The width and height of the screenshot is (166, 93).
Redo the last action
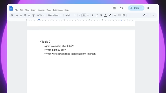click(21, 16)
